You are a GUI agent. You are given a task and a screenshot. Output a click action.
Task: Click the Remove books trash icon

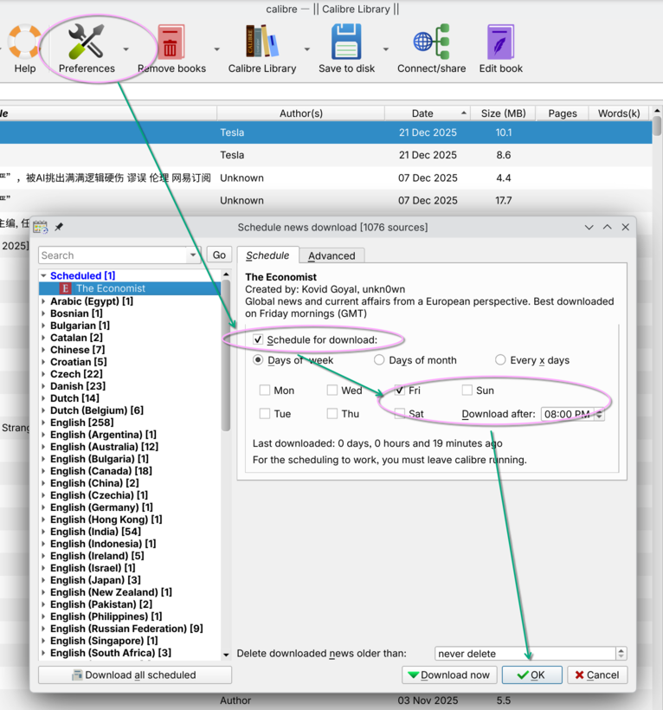point(171,41)
